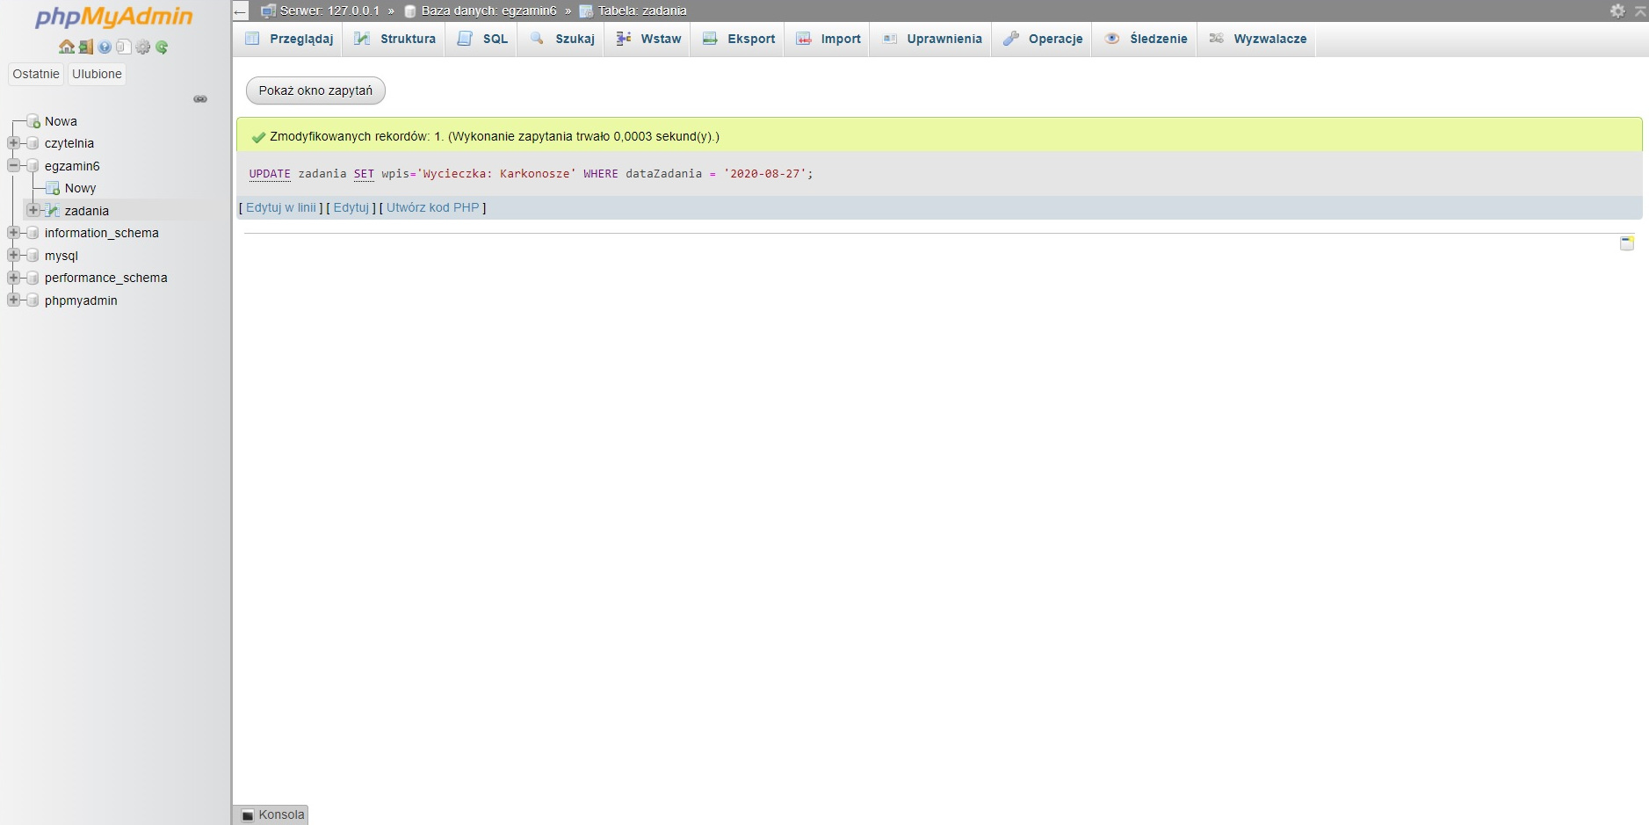Image resolution: width=1649 pixels, height=825 pixels.
Task: Open phpMyAdmin documentation help icon
Action: pos(105,47)
